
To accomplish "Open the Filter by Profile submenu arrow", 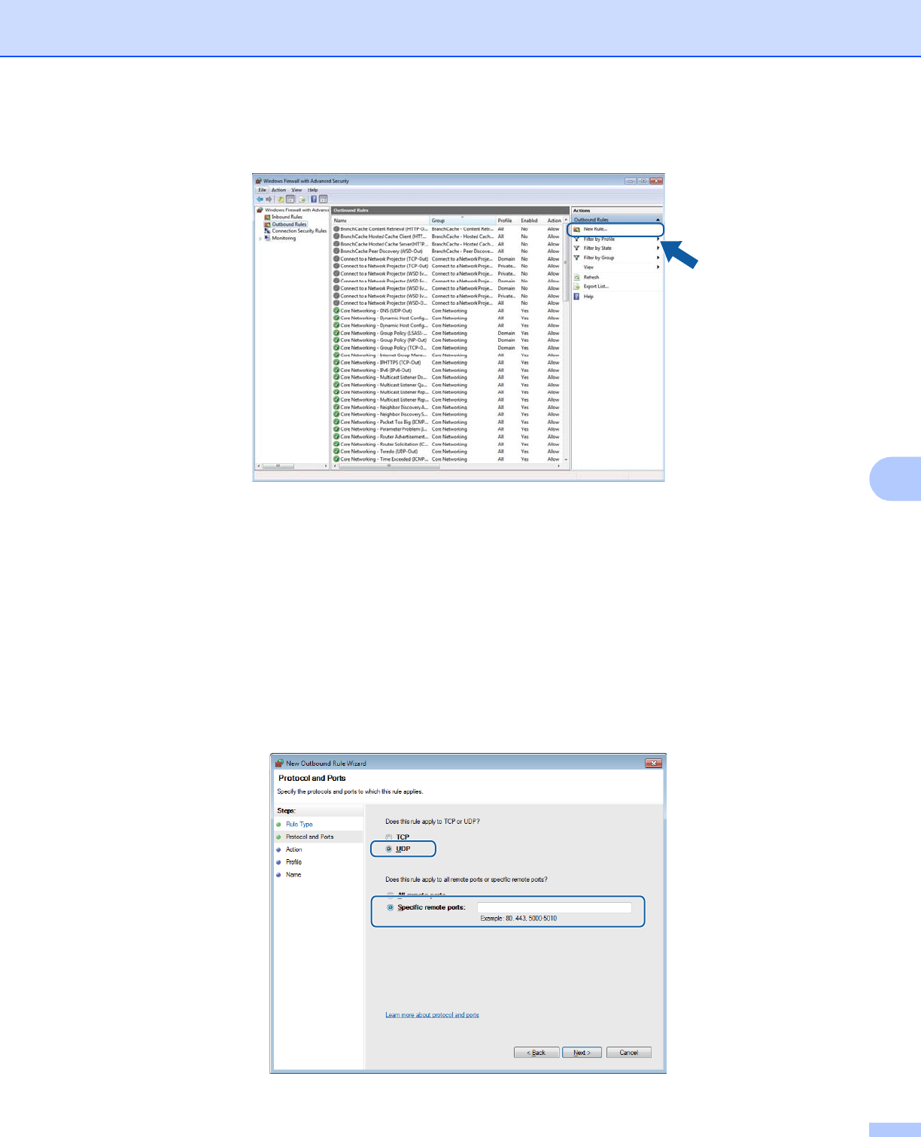I will click(658, 239).
